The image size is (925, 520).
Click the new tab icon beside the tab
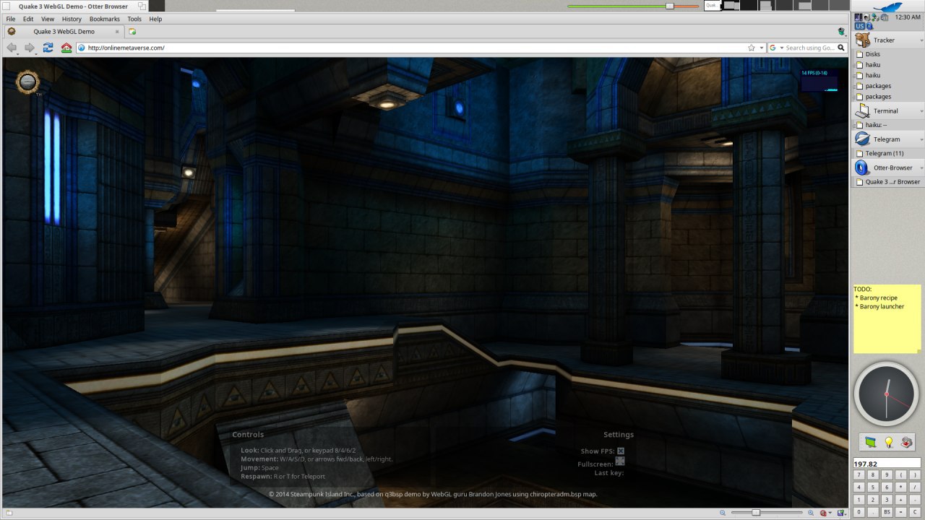(x=132, y=32)
